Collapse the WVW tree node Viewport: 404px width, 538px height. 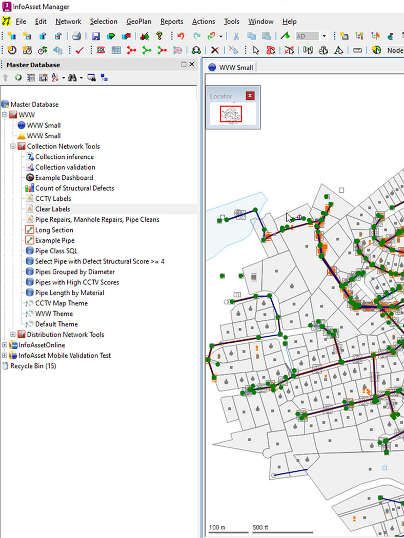coord(5,115)
